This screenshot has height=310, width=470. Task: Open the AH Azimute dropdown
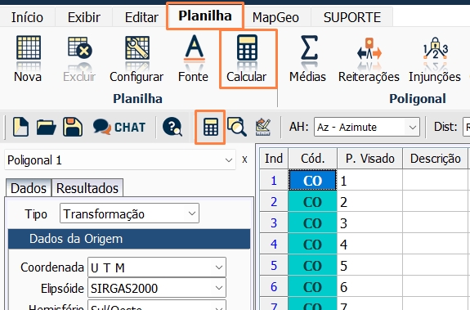tap(367, 127)
